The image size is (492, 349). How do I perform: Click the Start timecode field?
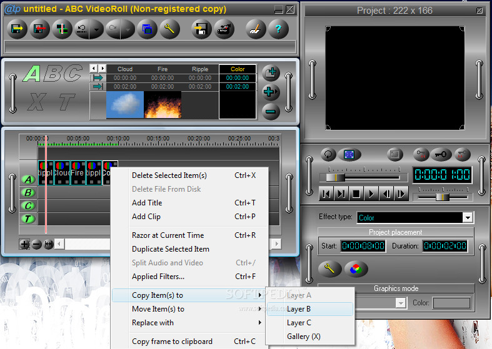[x=363, y=246]
